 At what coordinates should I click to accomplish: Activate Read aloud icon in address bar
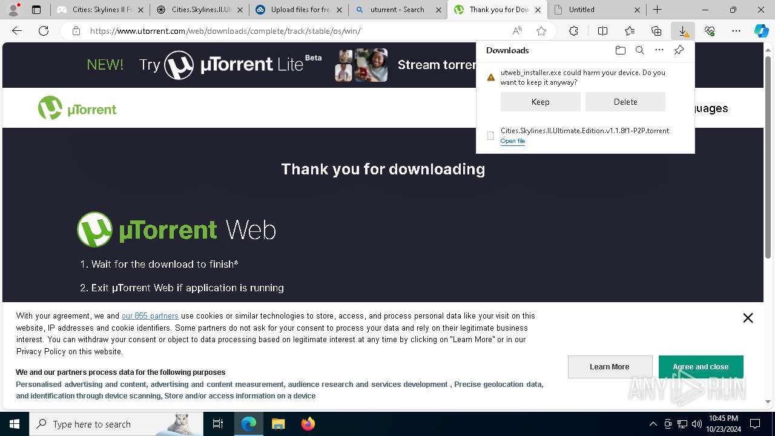517,31
